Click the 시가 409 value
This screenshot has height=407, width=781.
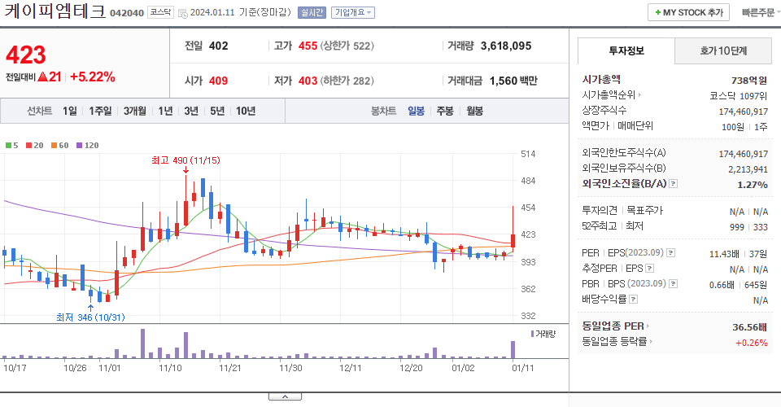tap(218, 81)
